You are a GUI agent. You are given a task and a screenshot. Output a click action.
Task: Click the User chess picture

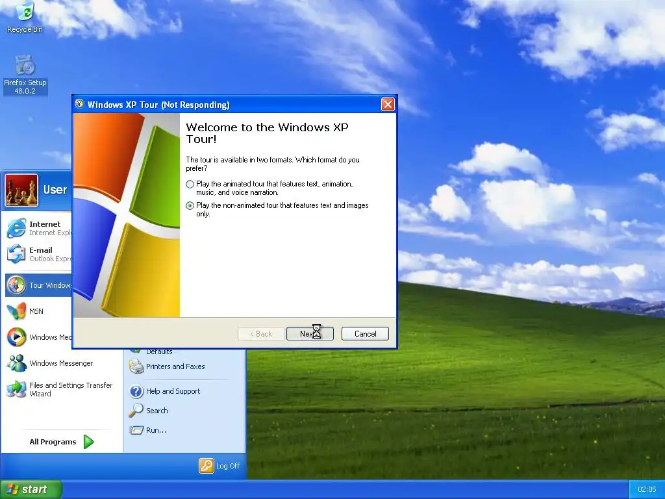point(21,190)
